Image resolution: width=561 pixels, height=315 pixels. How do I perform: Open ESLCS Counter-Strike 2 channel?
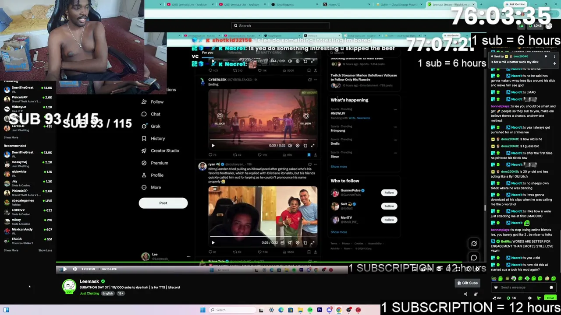click(27, 241)
